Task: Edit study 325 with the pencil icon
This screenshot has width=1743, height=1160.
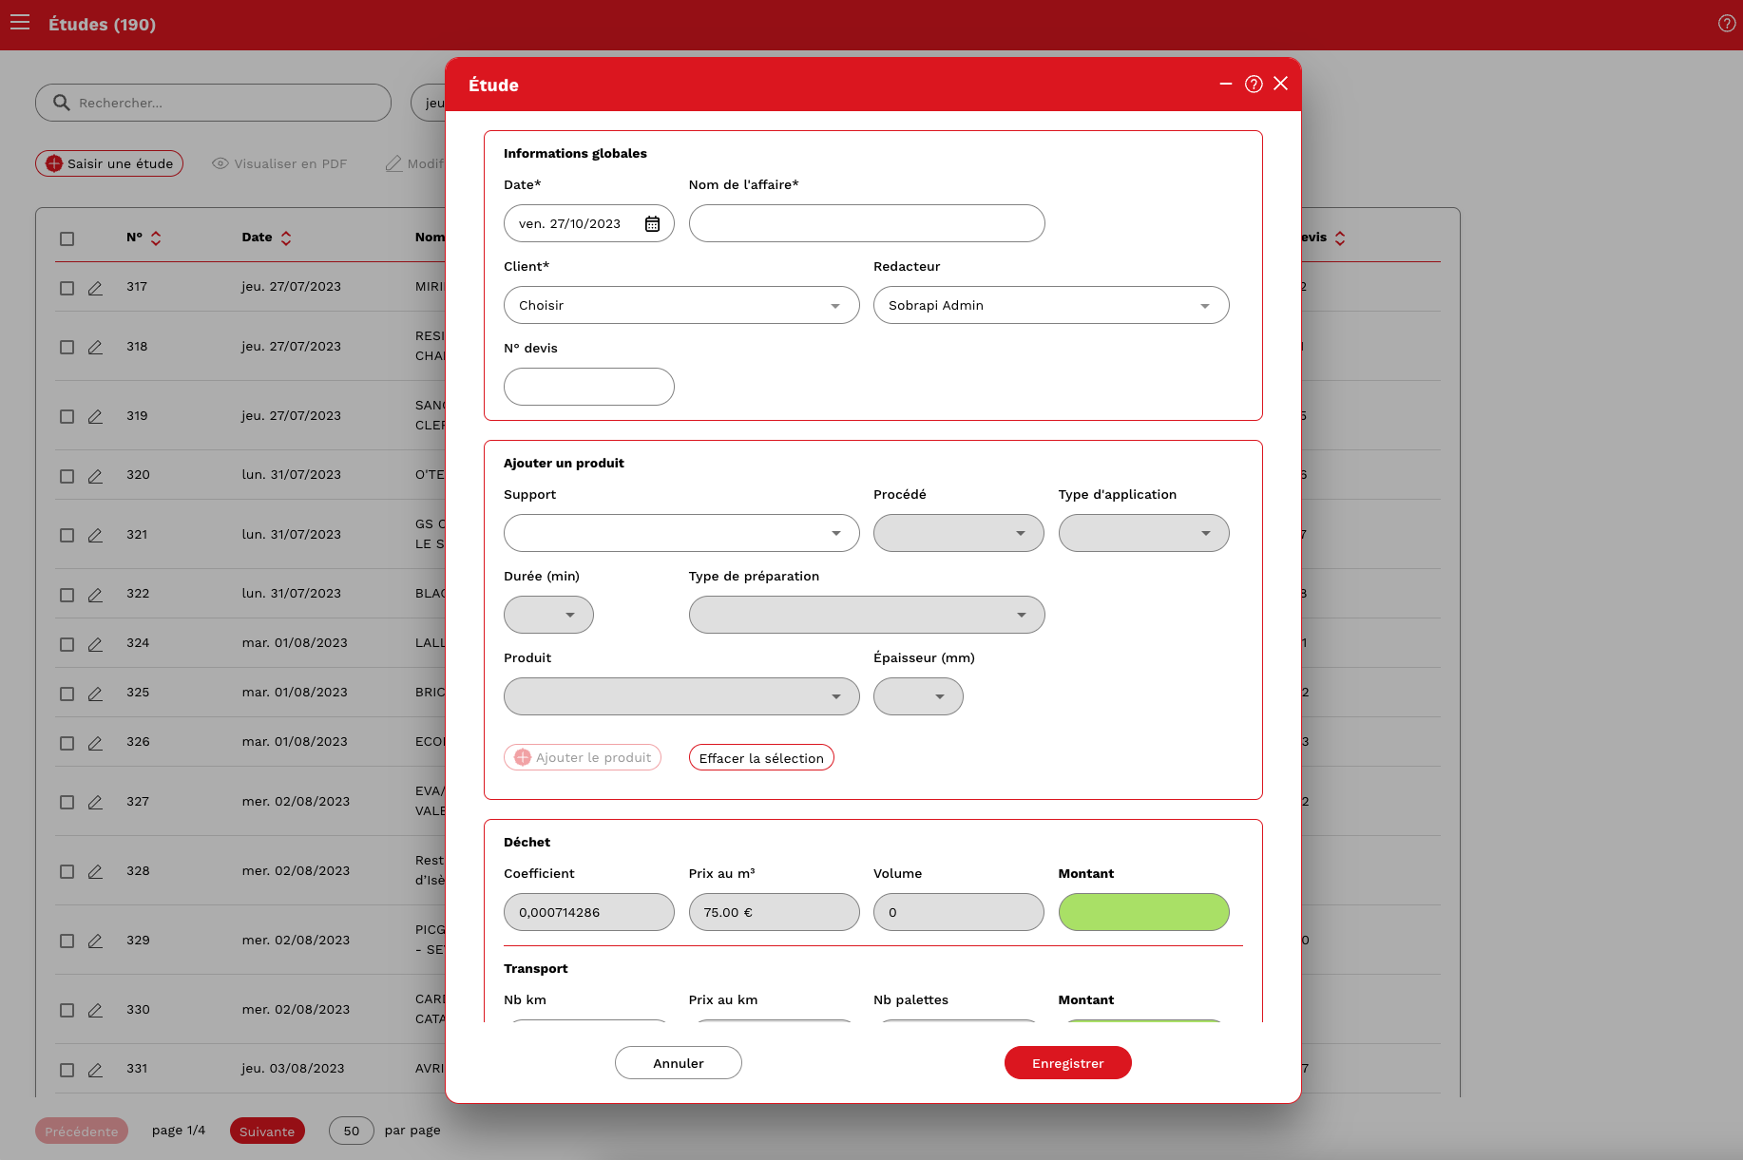Action: (x=95, y=694)
